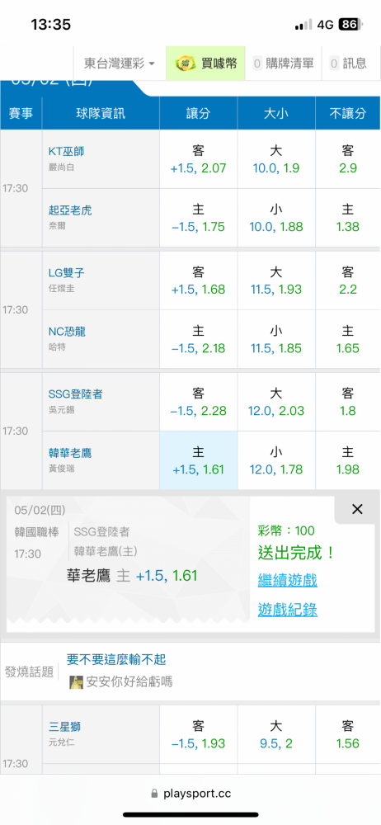Viewport: 381px width, 825px height.
Task: Click 遊戲紀錄 link
Action: (x=287, y=610)
